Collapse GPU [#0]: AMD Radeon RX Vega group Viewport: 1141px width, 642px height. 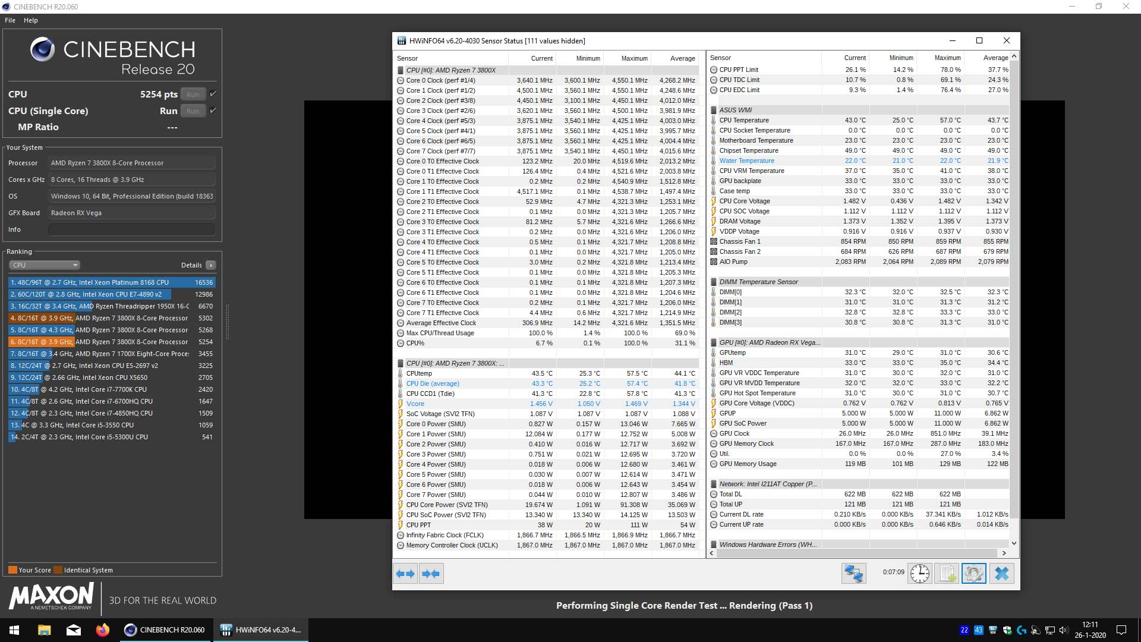click(714, 342)
